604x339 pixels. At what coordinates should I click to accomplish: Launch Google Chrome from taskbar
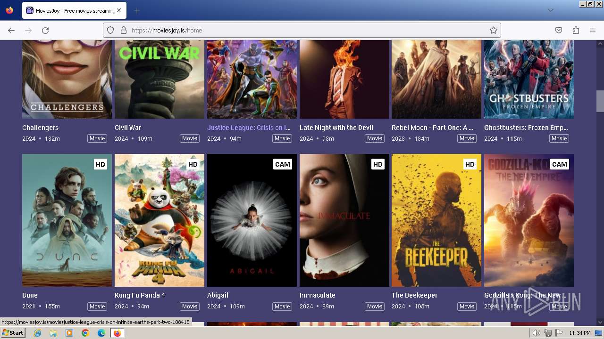[85, 333]
